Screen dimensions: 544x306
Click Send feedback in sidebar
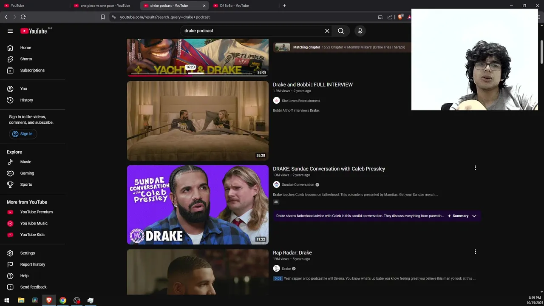33,287
